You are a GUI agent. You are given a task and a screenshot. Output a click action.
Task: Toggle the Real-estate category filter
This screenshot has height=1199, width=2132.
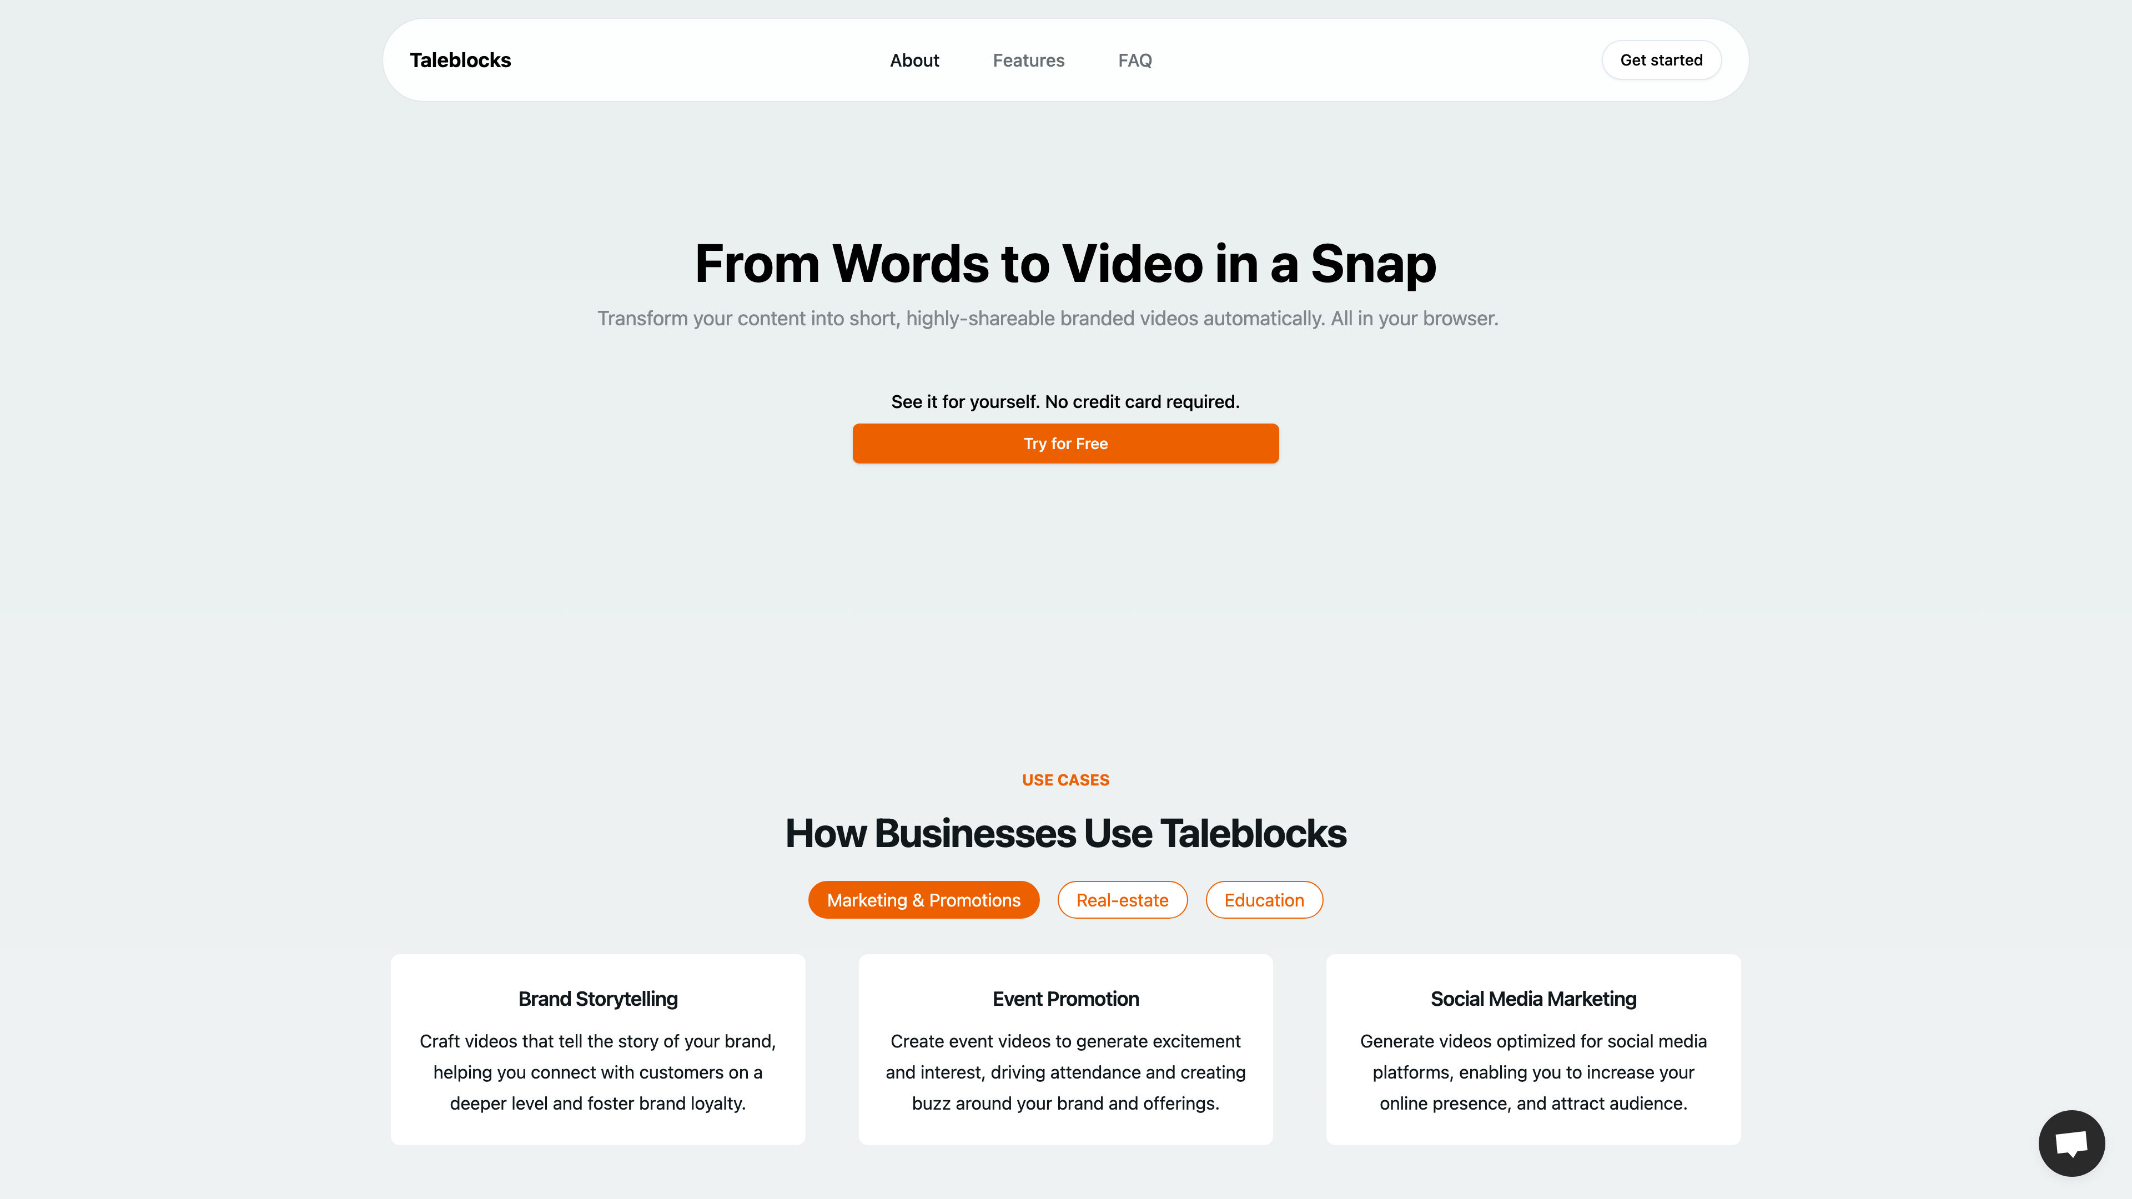pyautogui.click(x=1122, y=899)
